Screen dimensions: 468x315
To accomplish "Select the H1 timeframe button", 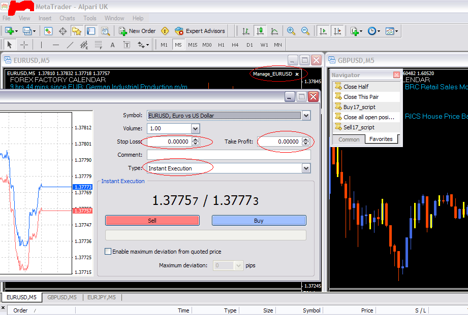I will click(221, 45).
